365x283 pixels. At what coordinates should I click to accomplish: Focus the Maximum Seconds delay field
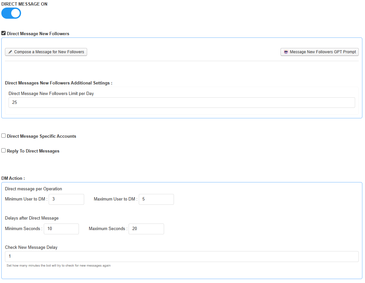tap(146, 229)
